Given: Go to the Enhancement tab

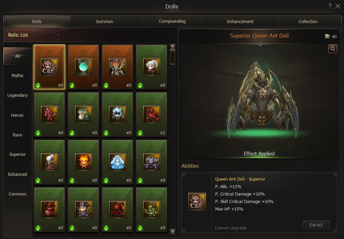Looking at the screenshot, I should (240, 22).
